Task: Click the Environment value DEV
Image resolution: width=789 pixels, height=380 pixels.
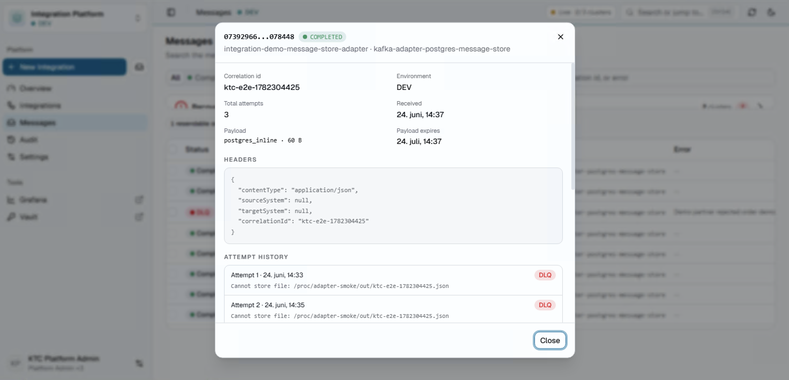Action: (x=404, y=87)
